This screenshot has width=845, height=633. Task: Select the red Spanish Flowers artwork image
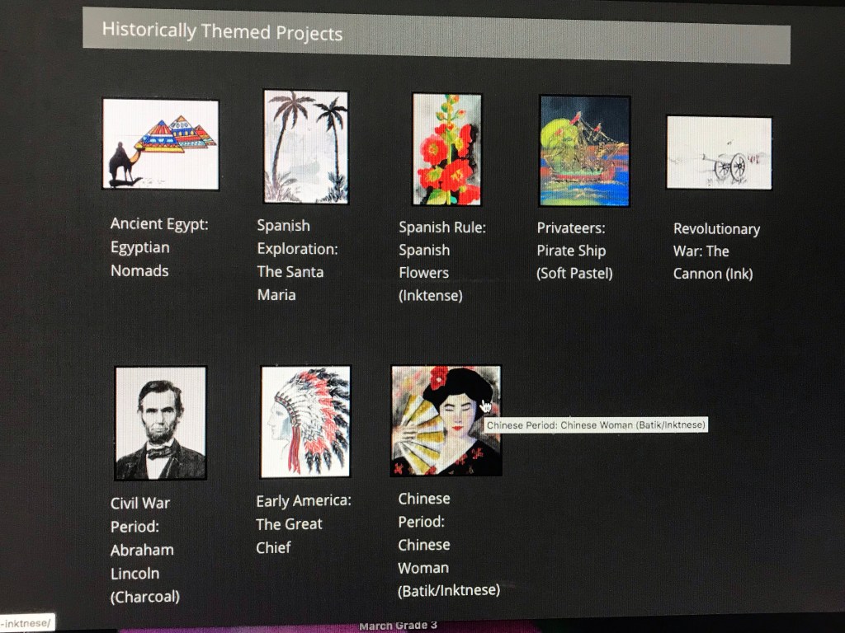point(446,149)
